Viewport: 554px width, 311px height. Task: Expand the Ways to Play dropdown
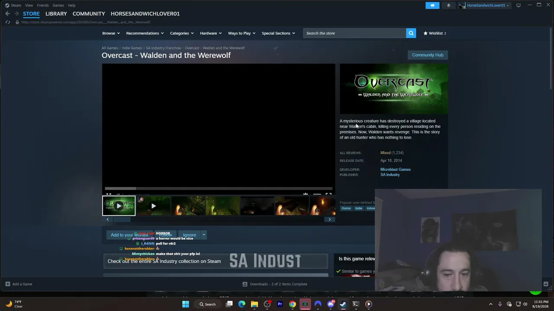click(242, 33)
